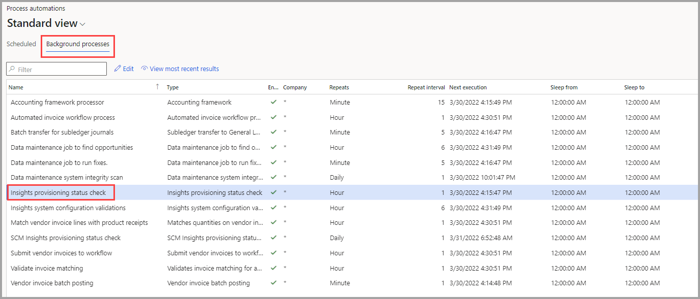Select Automated invoice workflow process name

[x=63, y=117]
